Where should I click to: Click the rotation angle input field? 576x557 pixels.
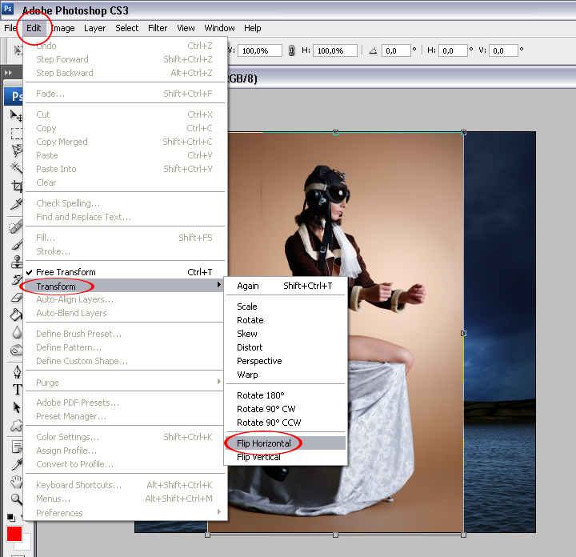396,50
